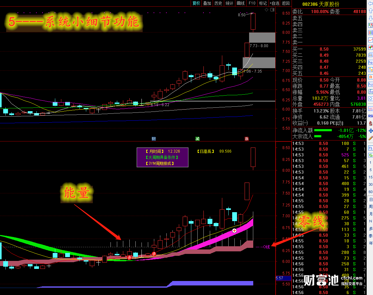Click the circled plus marker on lower chart
Image resolution: width=373 pixels, height=295 pixels.
pyautogui.click(x=234, y=231)
